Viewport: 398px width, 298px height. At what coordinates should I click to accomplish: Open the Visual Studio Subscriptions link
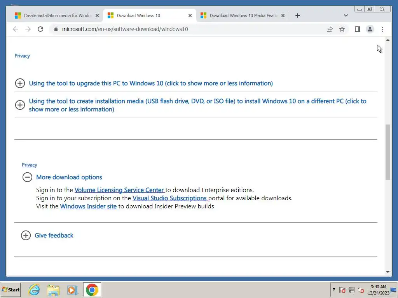coord(170,198)
